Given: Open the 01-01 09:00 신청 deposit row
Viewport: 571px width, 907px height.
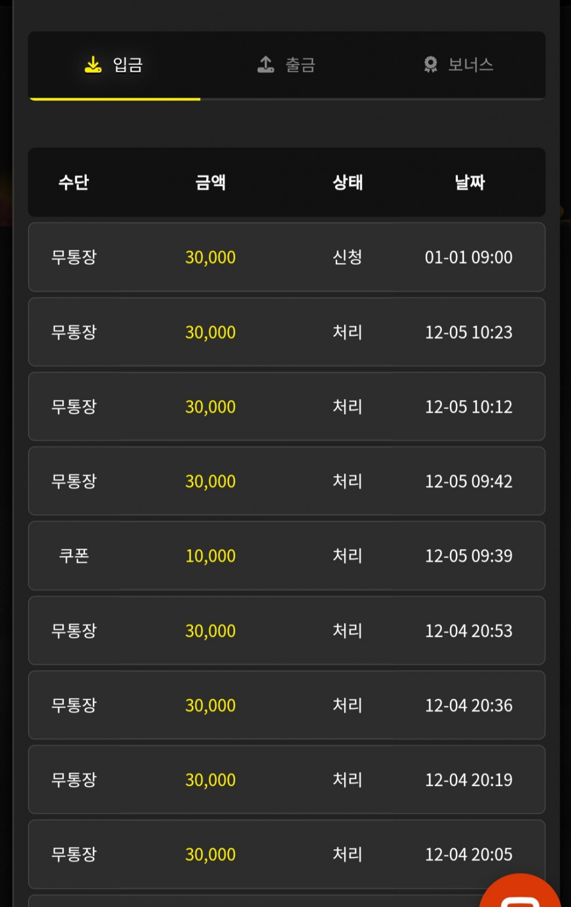Looking at the screenshot, I should click(x=287, y=257).
